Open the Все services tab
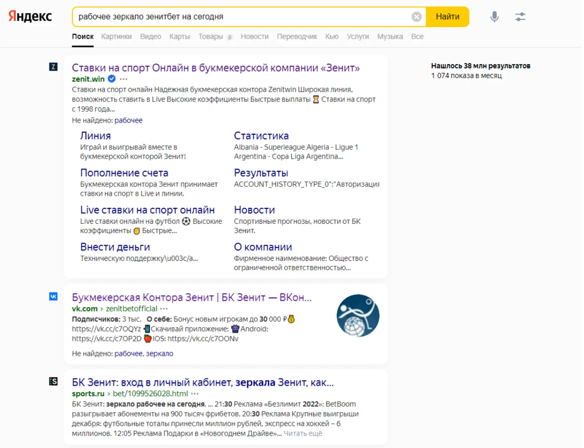 coord(417,36)
